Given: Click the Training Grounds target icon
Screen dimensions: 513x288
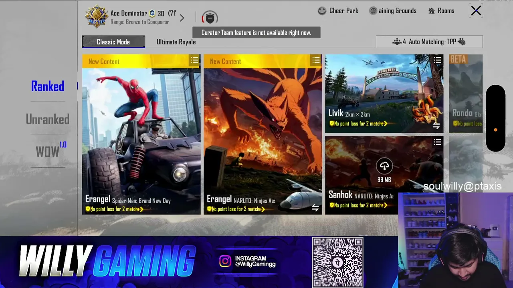Looking at the screenshot, I should [x=373, y=11].
